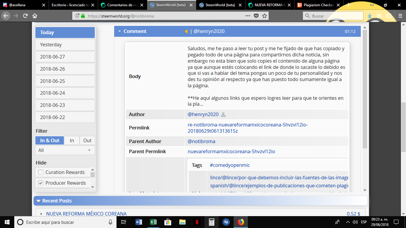Choose the 2018-06-25 date entry
The width and height of the screenshot is (406, 228).
65,81
